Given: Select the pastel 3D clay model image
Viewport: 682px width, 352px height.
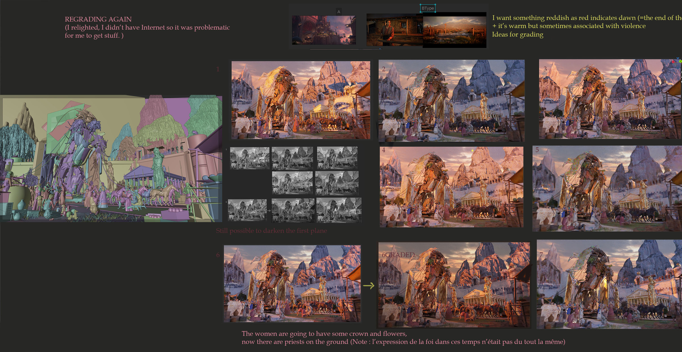Looking at the screenshot, I should pyautogui.click(x=111, y=158).
